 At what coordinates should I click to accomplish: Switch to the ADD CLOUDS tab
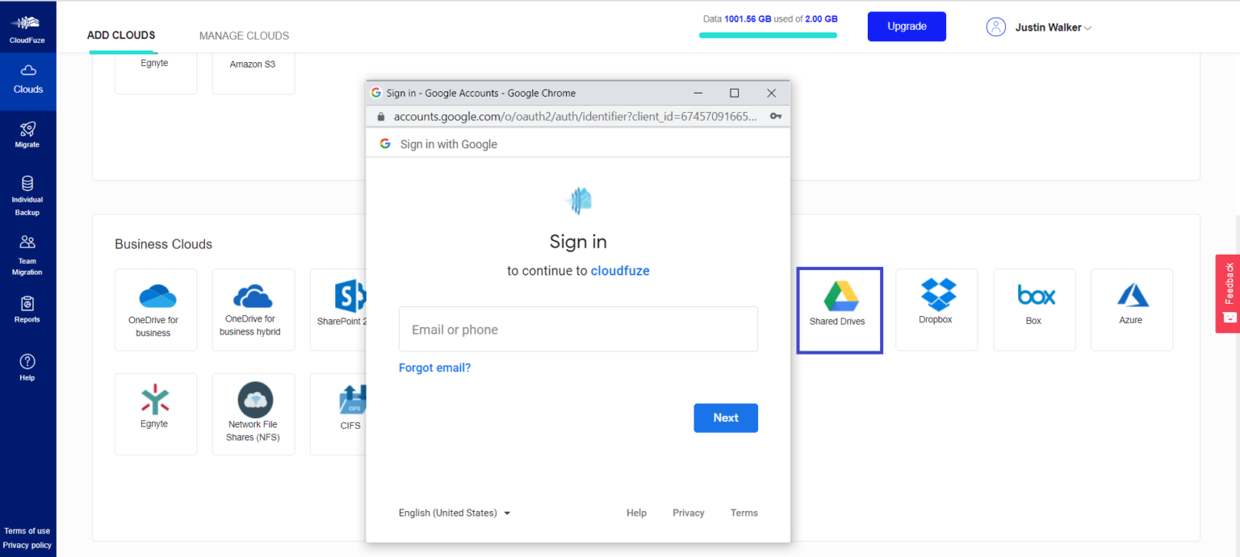coord(120,35)
